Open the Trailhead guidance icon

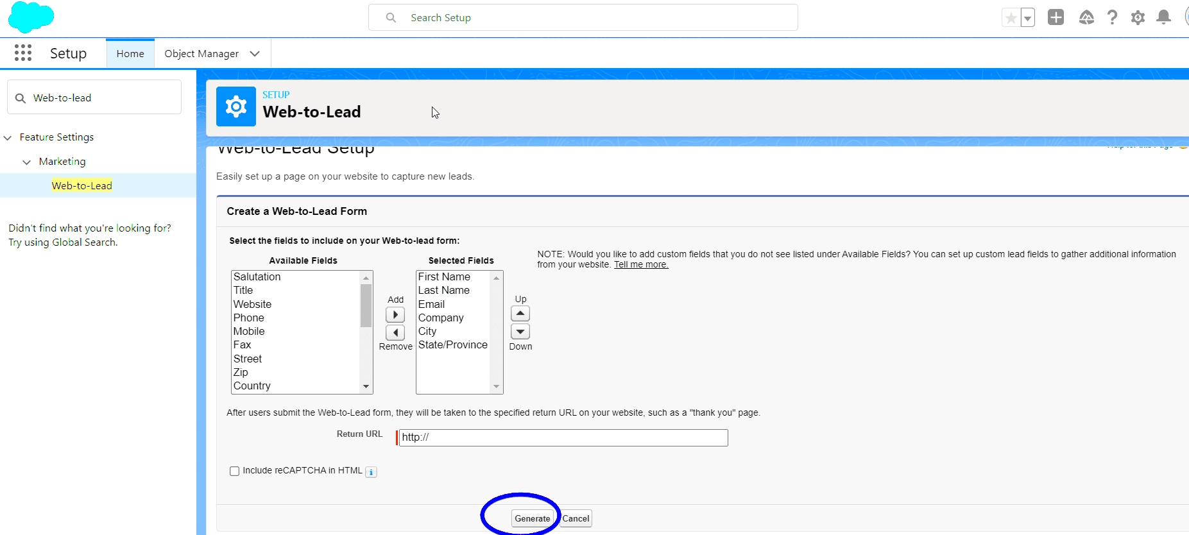(1086, 17)
